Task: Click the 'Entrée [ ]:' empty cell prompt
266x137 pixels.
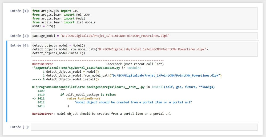Action: pos(20,127)
